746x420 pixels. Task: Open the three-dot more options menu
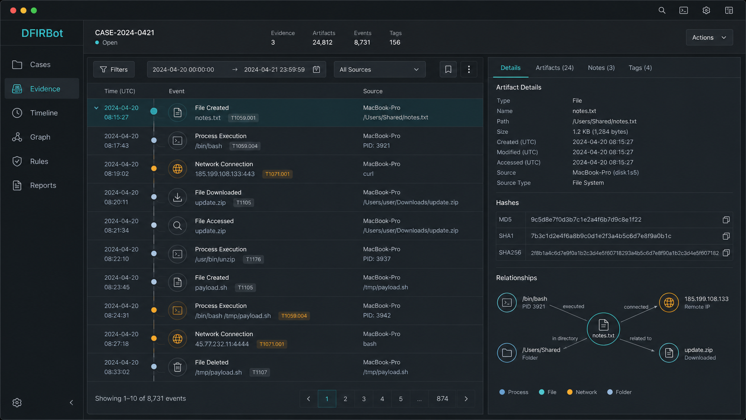(x=468, y=70)
